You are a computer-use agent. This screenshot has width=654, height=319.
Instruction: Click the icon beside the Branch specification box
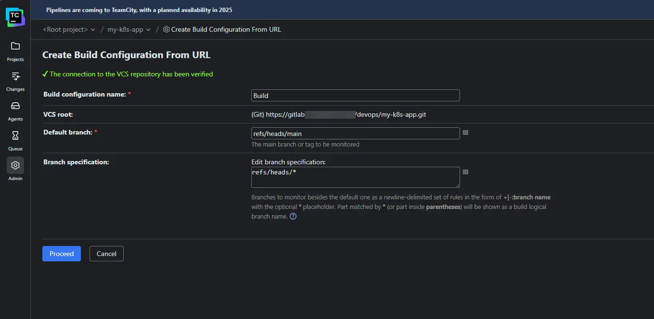pos(465,172)
